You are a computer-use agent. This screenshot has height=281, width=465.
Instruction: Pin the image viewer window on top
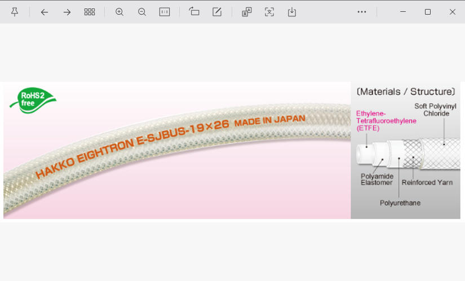(15, 12)
